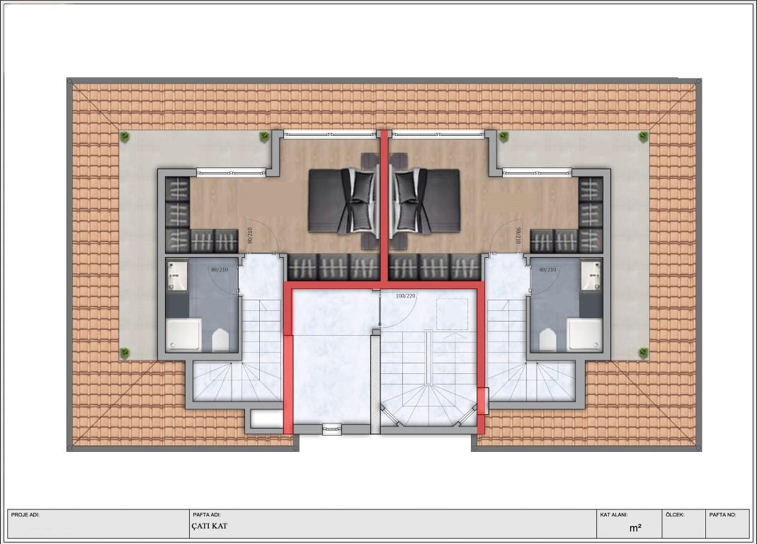Select the toilet in the right bathroom
The image size is (757, 544).
pos(547,340)
